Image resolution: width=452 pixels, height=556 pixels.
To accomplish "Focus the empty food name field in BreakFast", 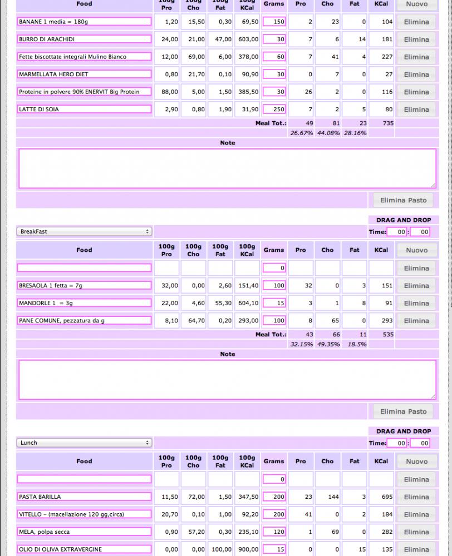I will click(x=85, y=268).
